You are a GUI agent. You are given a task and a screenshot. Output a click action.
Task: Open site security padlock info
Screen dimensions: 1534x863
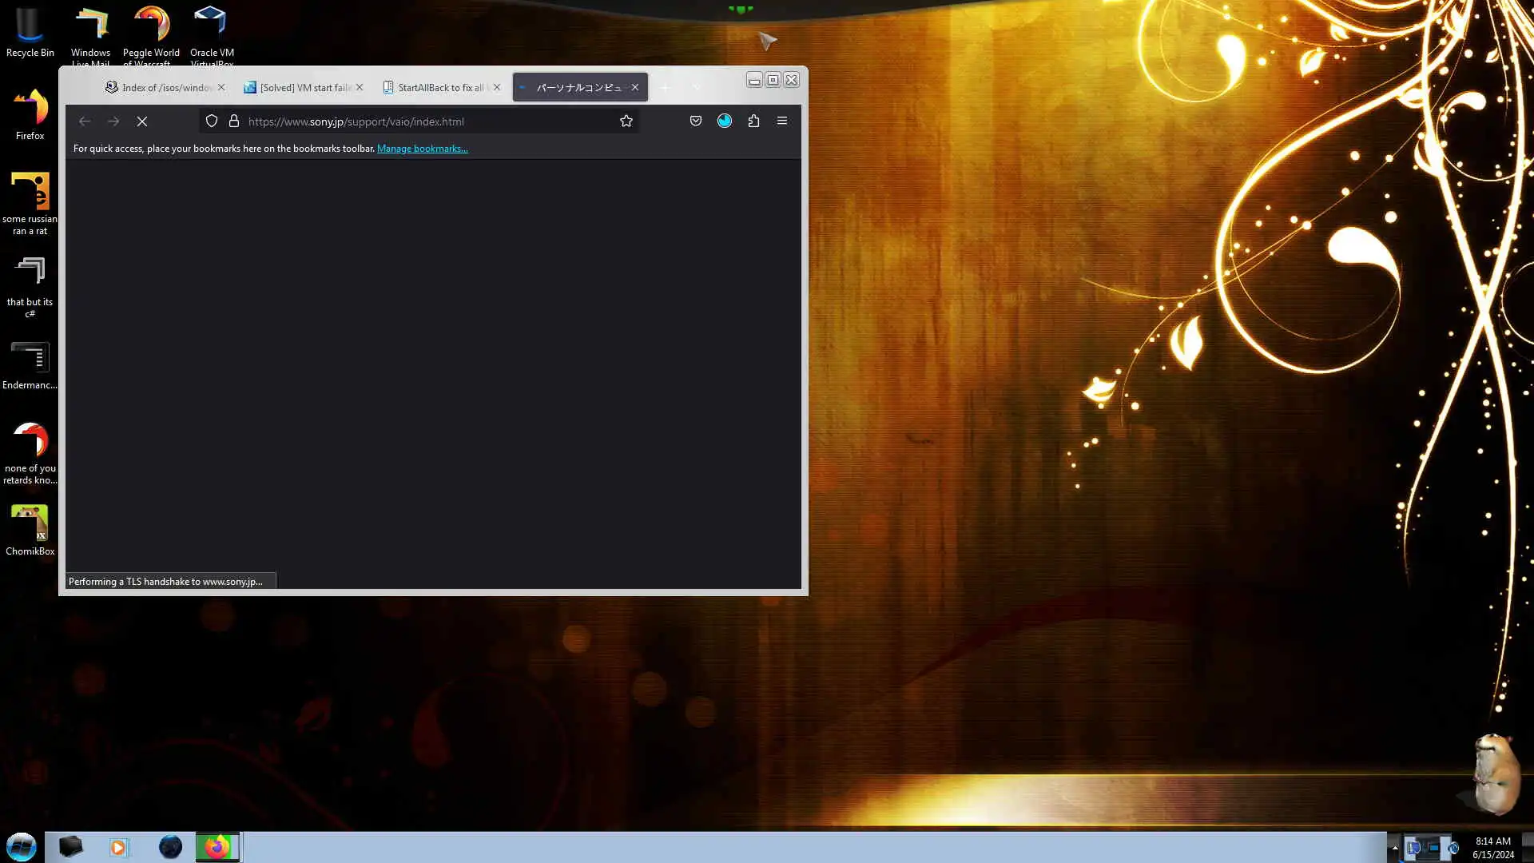pyautogui.click(x=234, y=121)
